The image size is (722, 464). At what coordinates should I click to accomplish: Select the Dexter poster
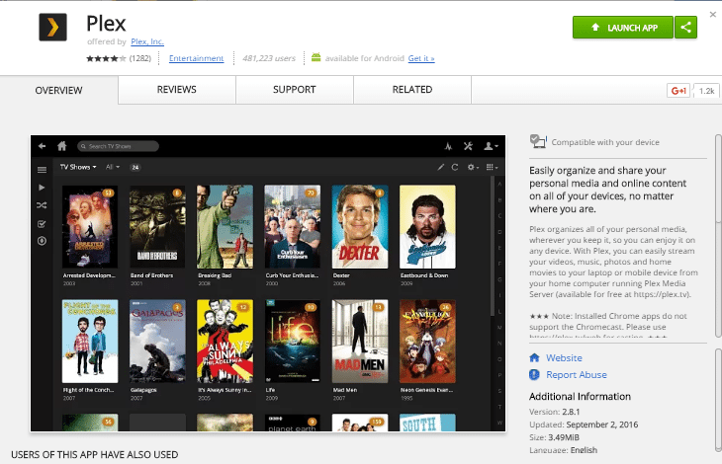pyautogui.click(x=360, y=226)
